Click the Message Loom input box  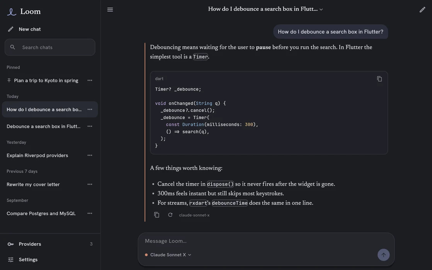[266, 241]
